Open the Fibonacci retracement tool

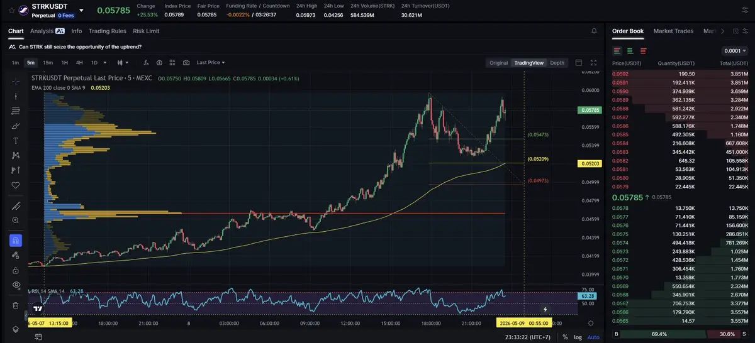16,111
